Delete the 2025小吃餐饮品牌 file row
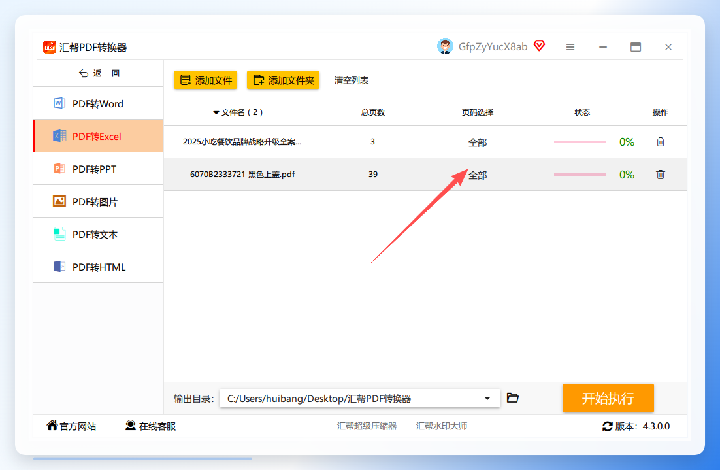This screenshot has width=720, height=470. (661, 141)
